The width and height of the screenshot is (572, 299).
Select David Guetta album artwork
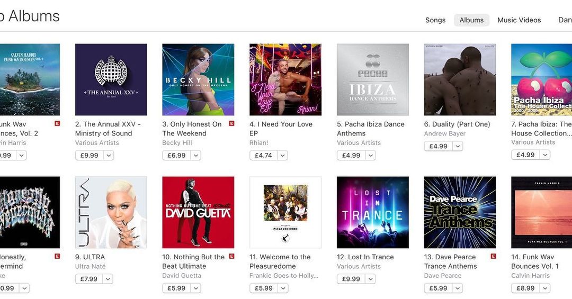pyautogui.click(x=198, y=212)
